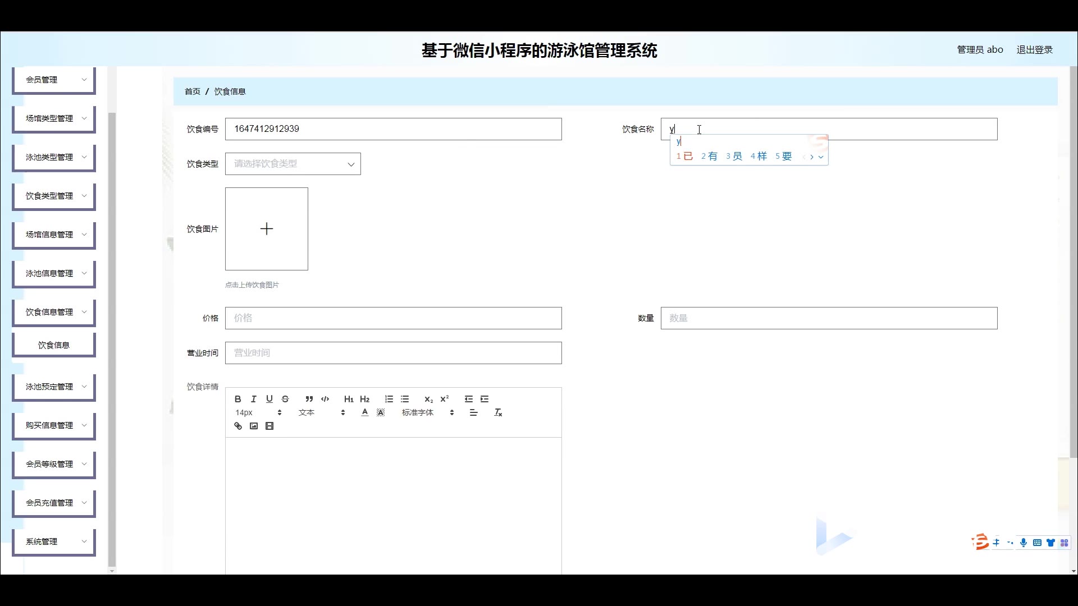The image size is (1078, 606).
Task: Apply strikethrough formatting
Action: [x=285, y=399]
